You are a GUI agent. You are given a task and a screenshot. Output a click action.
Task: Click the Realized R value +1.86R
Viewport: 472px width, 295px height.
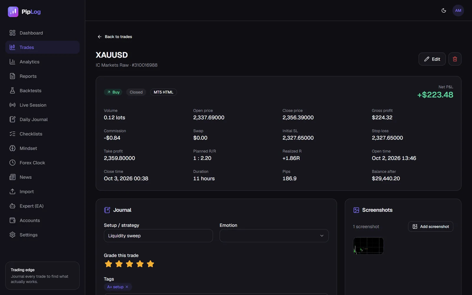coord(291,158)
